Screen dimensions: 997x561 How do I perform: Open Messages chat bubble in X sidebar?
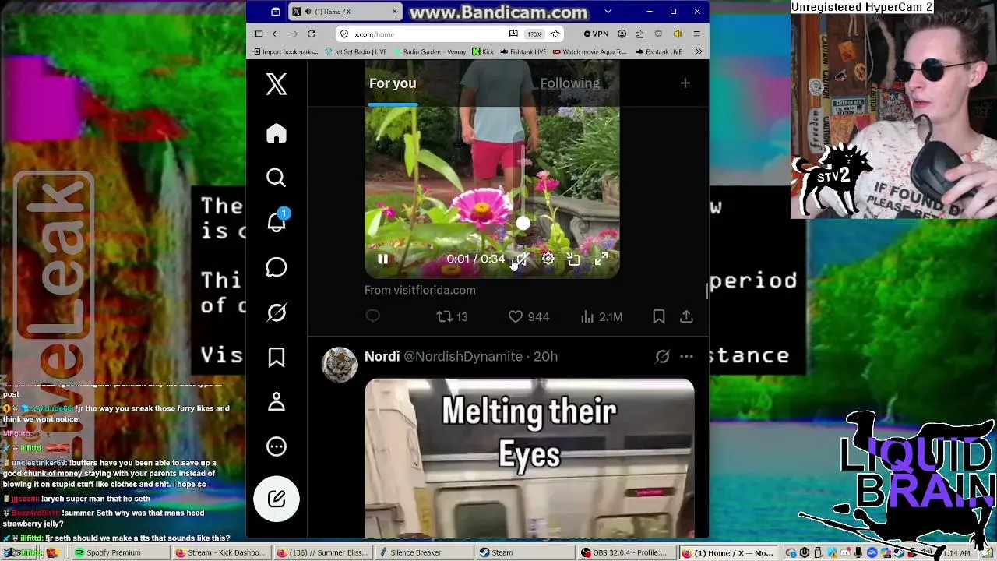point(277,267)
